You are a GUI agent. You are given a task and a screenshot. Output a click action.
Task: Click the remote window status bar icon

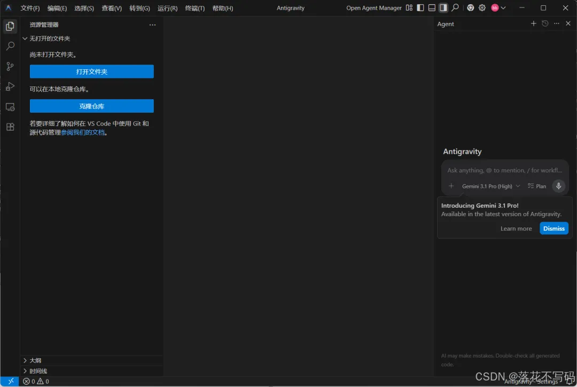[x=10, y=381]
